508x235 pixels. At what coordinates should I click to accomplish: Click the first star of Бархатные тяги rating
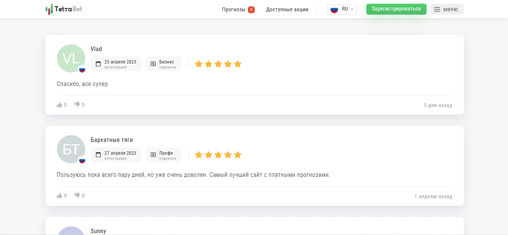pyautogui.click(x=199, y=155)
